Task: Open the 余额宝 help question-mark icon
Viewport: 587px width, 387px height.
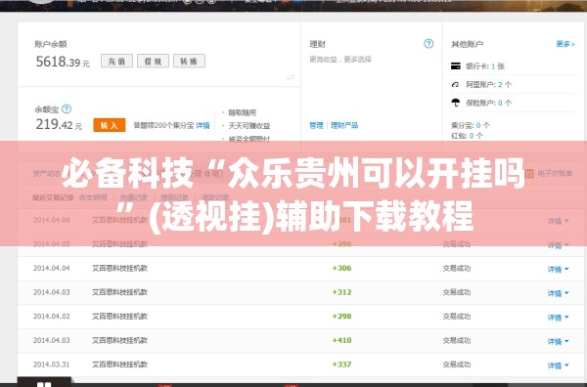Action: pyautogui.click(x=67, y=108)
